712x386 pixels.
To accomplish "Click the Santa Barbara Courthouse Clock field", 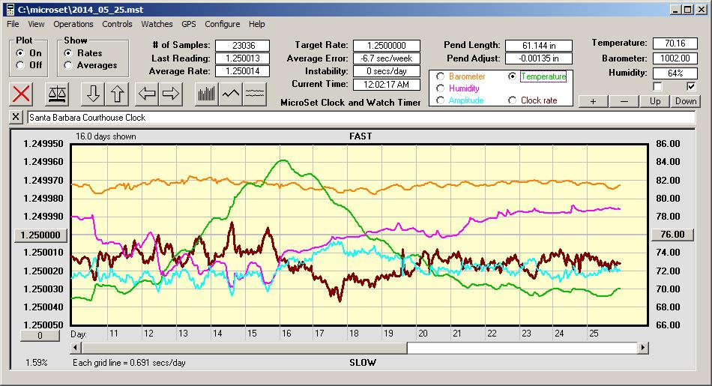I will click(x=360, y=118).
